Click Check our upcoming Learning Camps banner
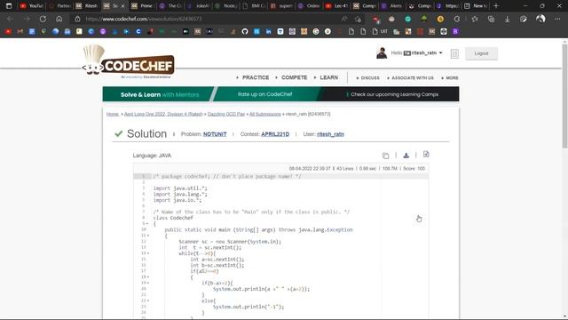The width and height of the screenshot is (568, 320). pos(391,94)
